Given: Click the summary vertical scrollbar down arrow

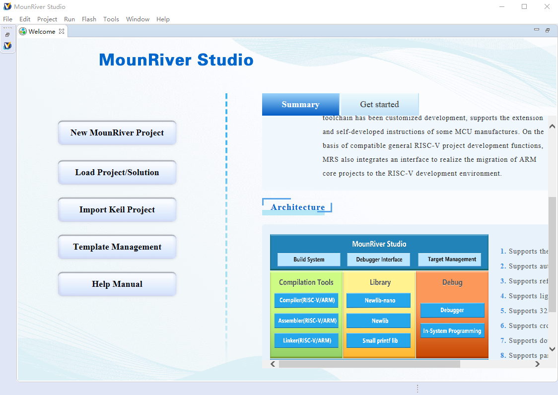Looking at the screenshot, I should point(552,349).
